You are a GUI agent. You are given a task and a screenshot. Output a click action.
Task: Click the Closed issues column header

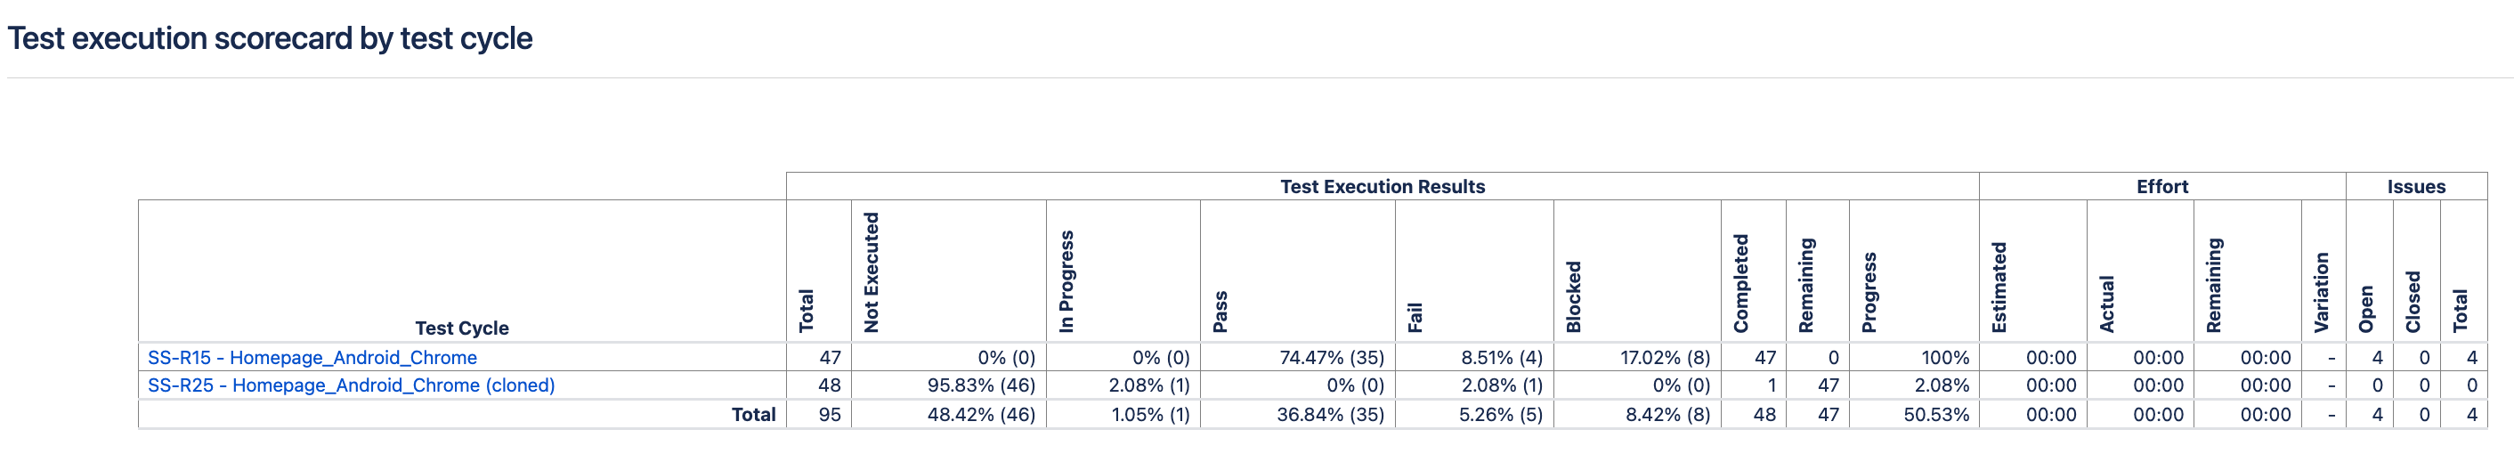coord(2413,302)
